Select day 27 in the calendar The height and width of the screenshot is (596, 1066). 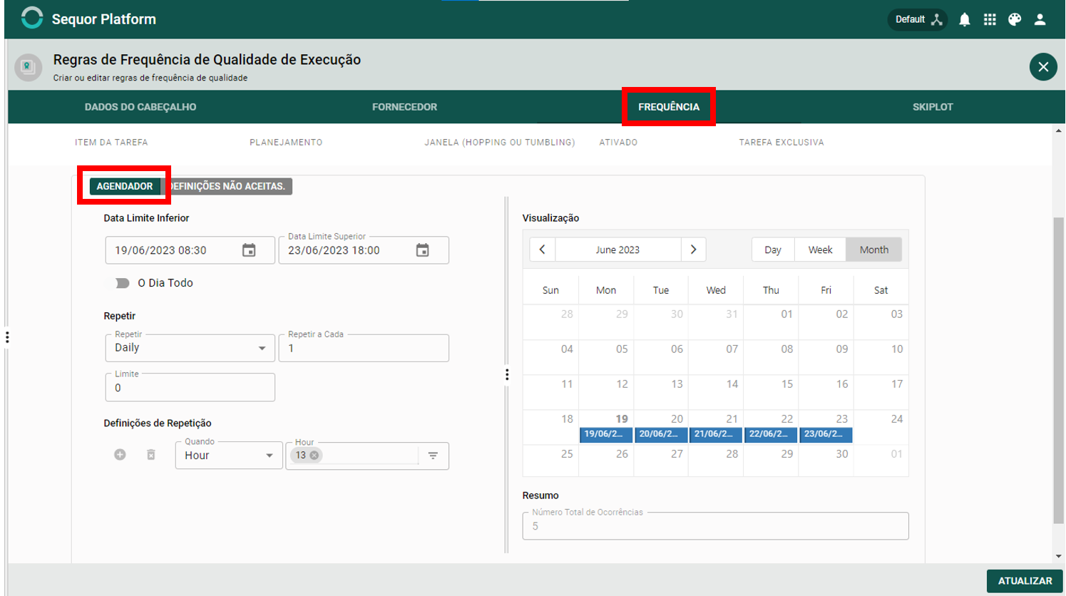[661, 461]
